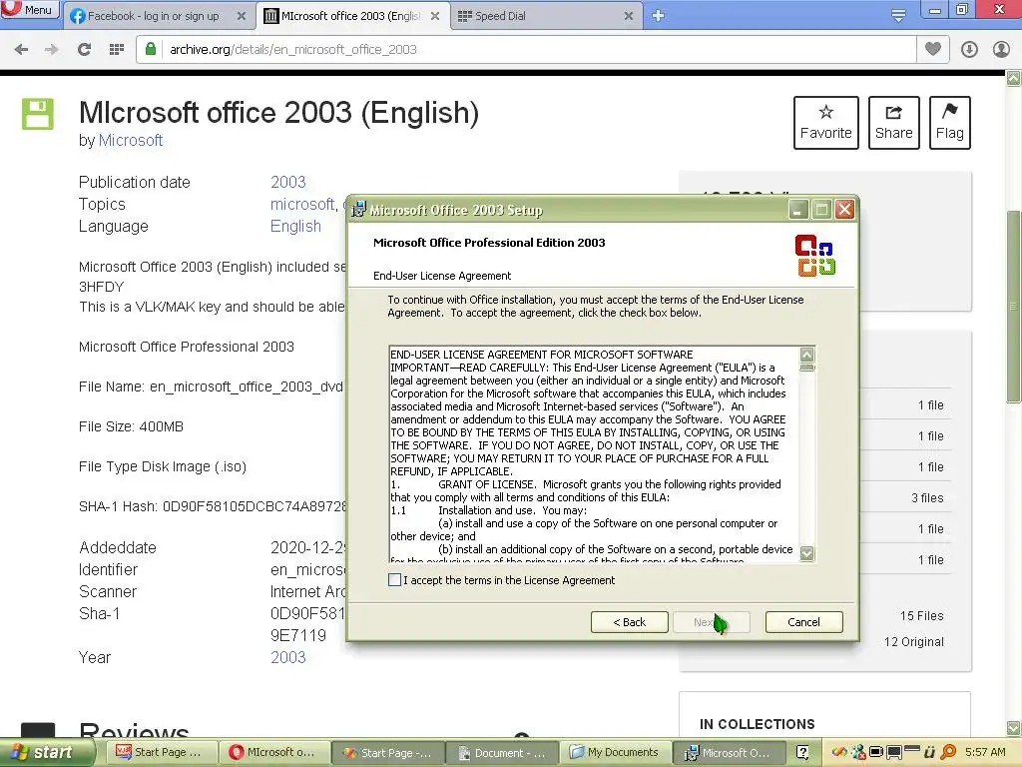Follow the Year 2003 link
Viewport: 1022px width, 767px height.
coord(288,657)
